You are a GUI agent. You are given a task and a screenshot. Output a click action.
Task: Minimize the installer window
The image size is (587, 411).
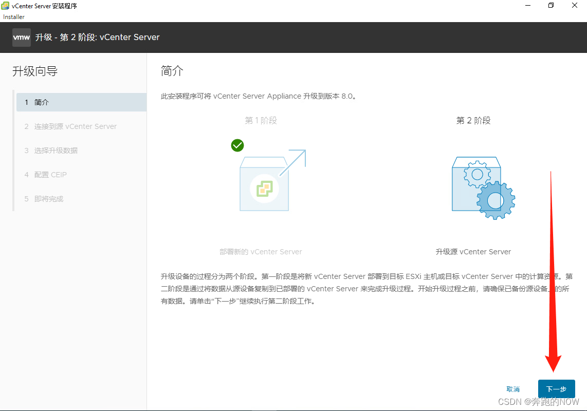click(528, 6)
